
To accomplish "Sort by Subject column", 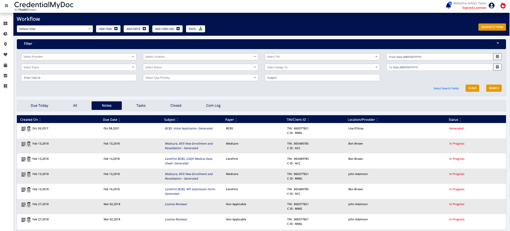I will tap(171, 120).
